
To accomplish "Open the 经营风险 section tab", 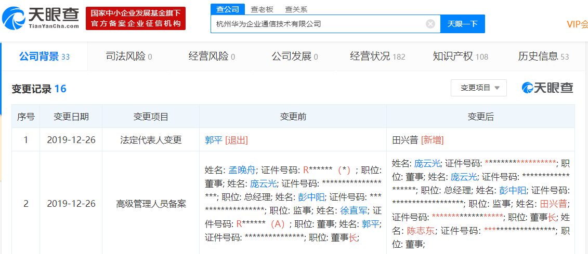I will tap(212, 57).
